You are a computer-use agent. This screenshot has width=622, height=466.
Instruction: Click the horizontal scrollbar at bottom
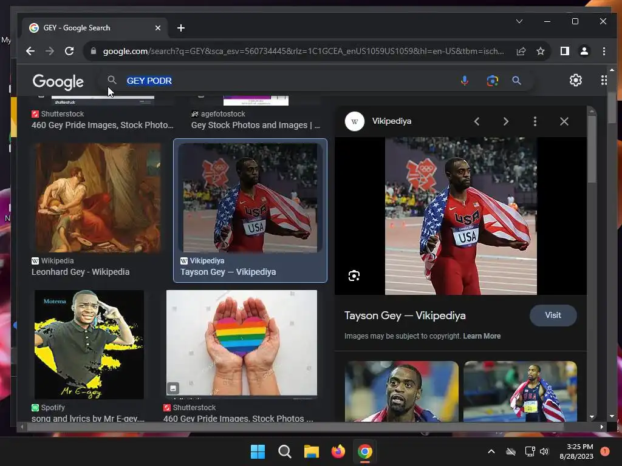tap(295, 427)
